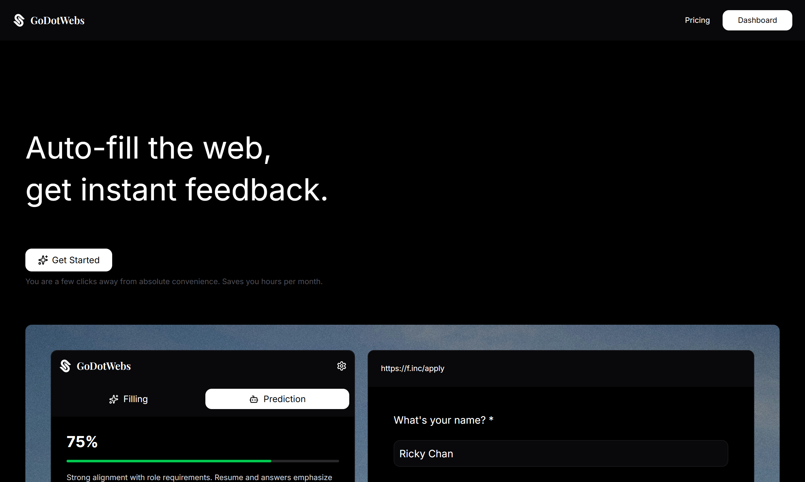Click the GoDotWebs title in extension panel
This screenshot has width=805, height=482.
pyautogui.click(x=104, y=366)
